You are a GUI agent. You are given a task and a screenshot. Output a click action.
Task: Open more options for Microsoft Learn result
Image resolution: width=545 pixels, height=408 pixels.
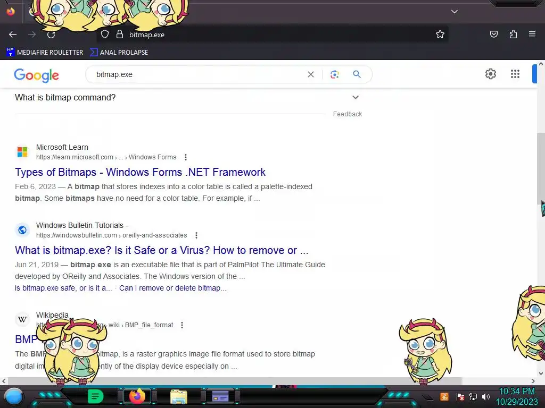[186, 157]
